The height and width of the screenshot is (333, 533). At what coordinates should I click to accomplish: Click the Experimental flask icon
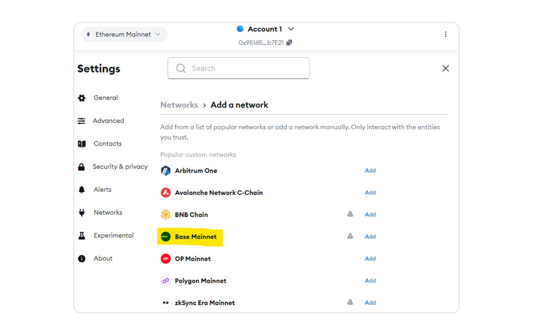click(82, 236)
